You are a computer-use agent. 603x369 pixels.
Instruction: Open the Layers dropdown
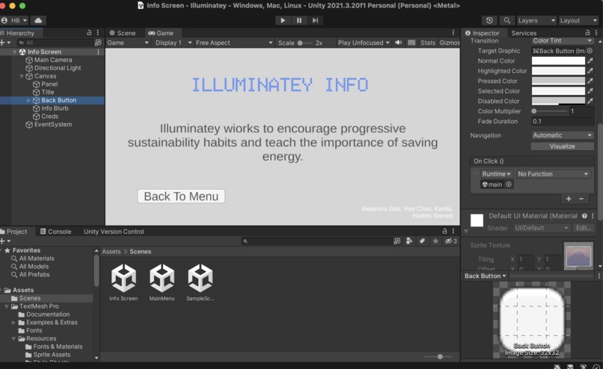click(536, 20)
